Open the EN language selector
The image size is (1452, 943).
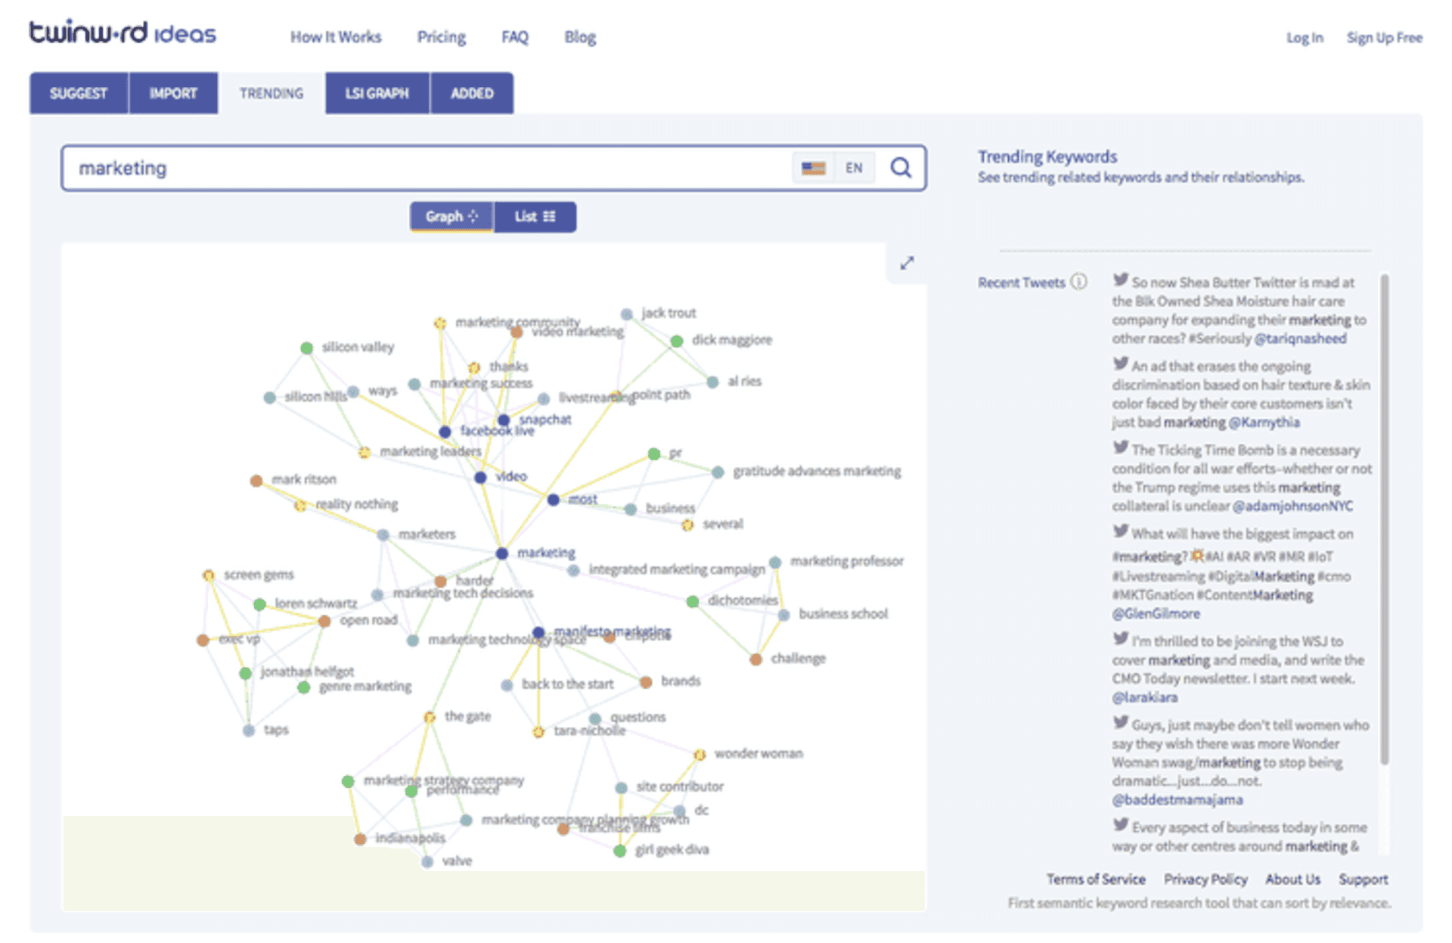tap(855, 167)
